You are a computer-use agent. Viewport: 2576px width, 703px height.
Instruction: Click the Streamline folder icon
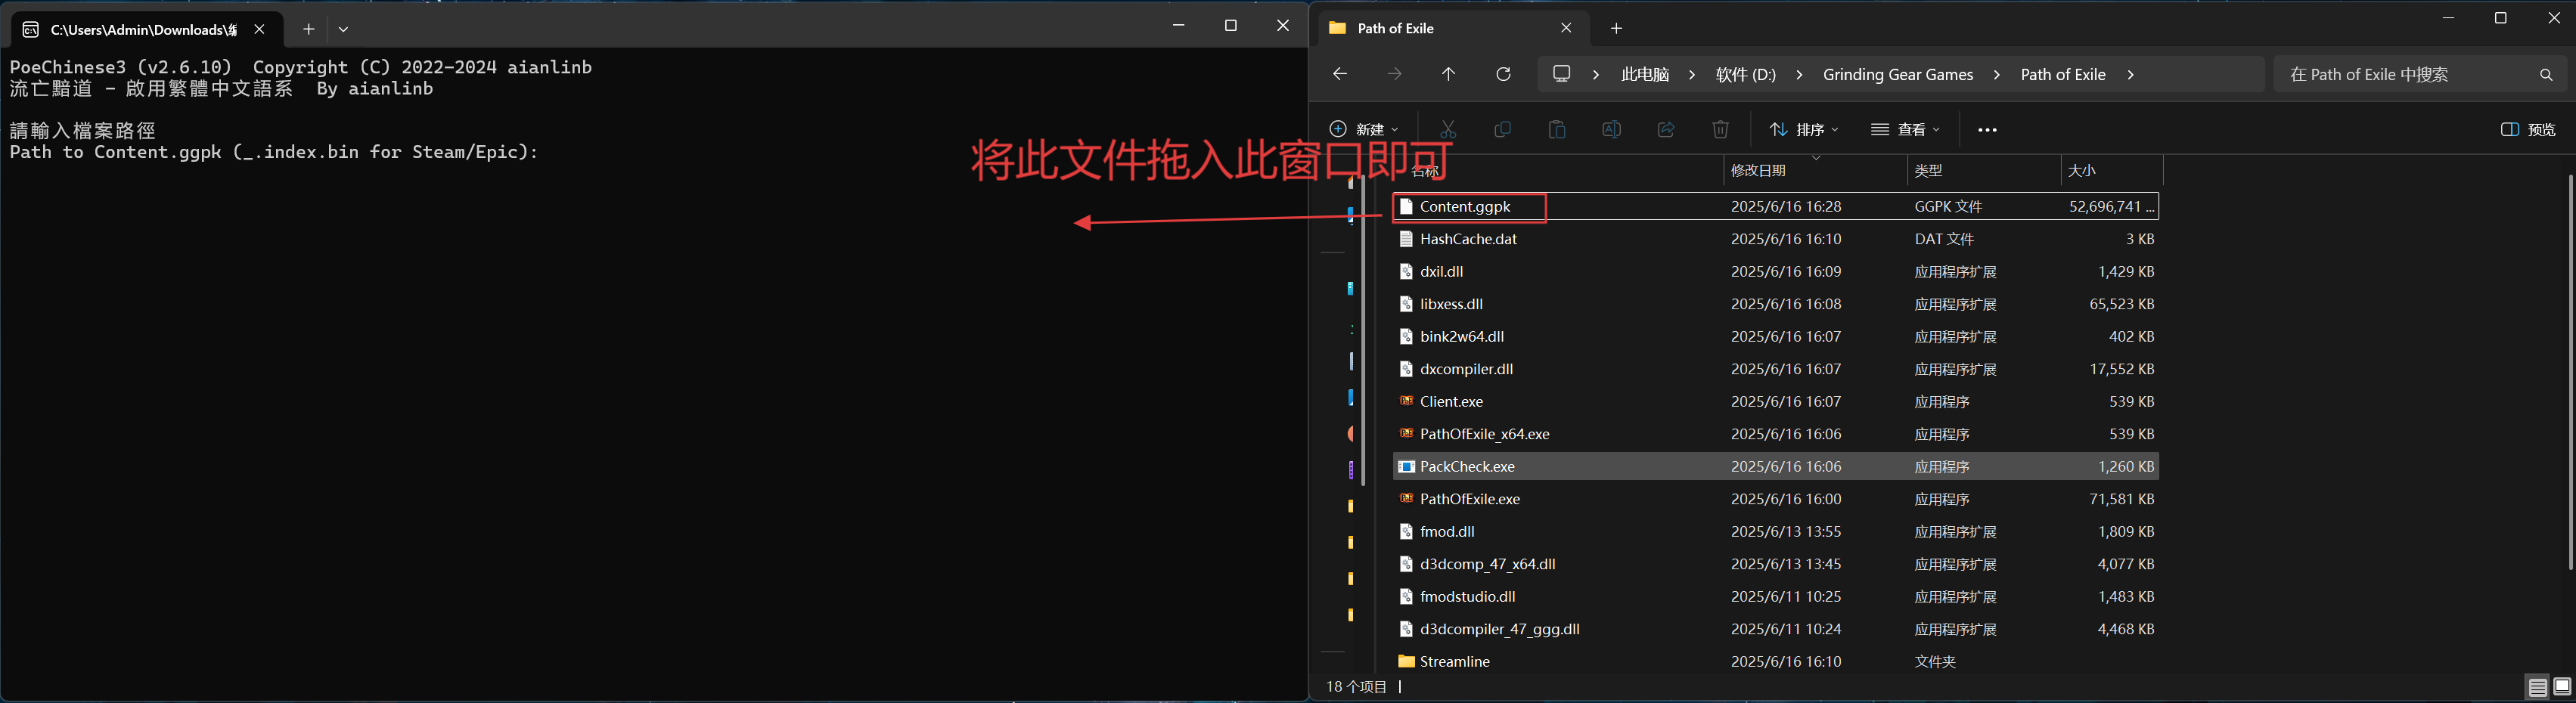click(1406, 661)
